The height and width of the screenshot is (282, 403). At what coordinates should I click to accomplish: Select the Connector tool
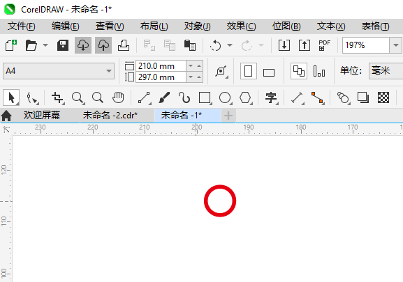[x=318, y=98]
